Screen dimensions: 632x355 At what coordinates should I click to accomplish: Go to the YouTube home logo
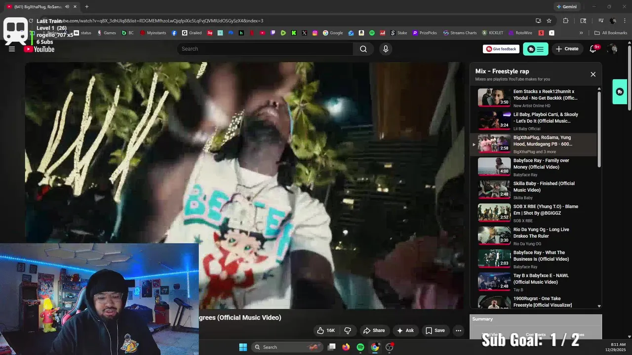click(x=39, y=49)
